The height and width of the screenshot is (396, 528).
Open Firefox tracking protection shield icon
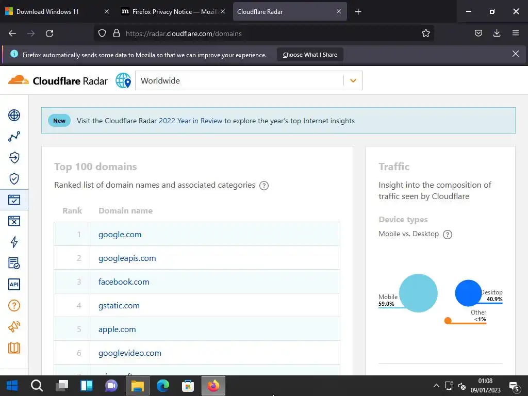click(102, 33)
